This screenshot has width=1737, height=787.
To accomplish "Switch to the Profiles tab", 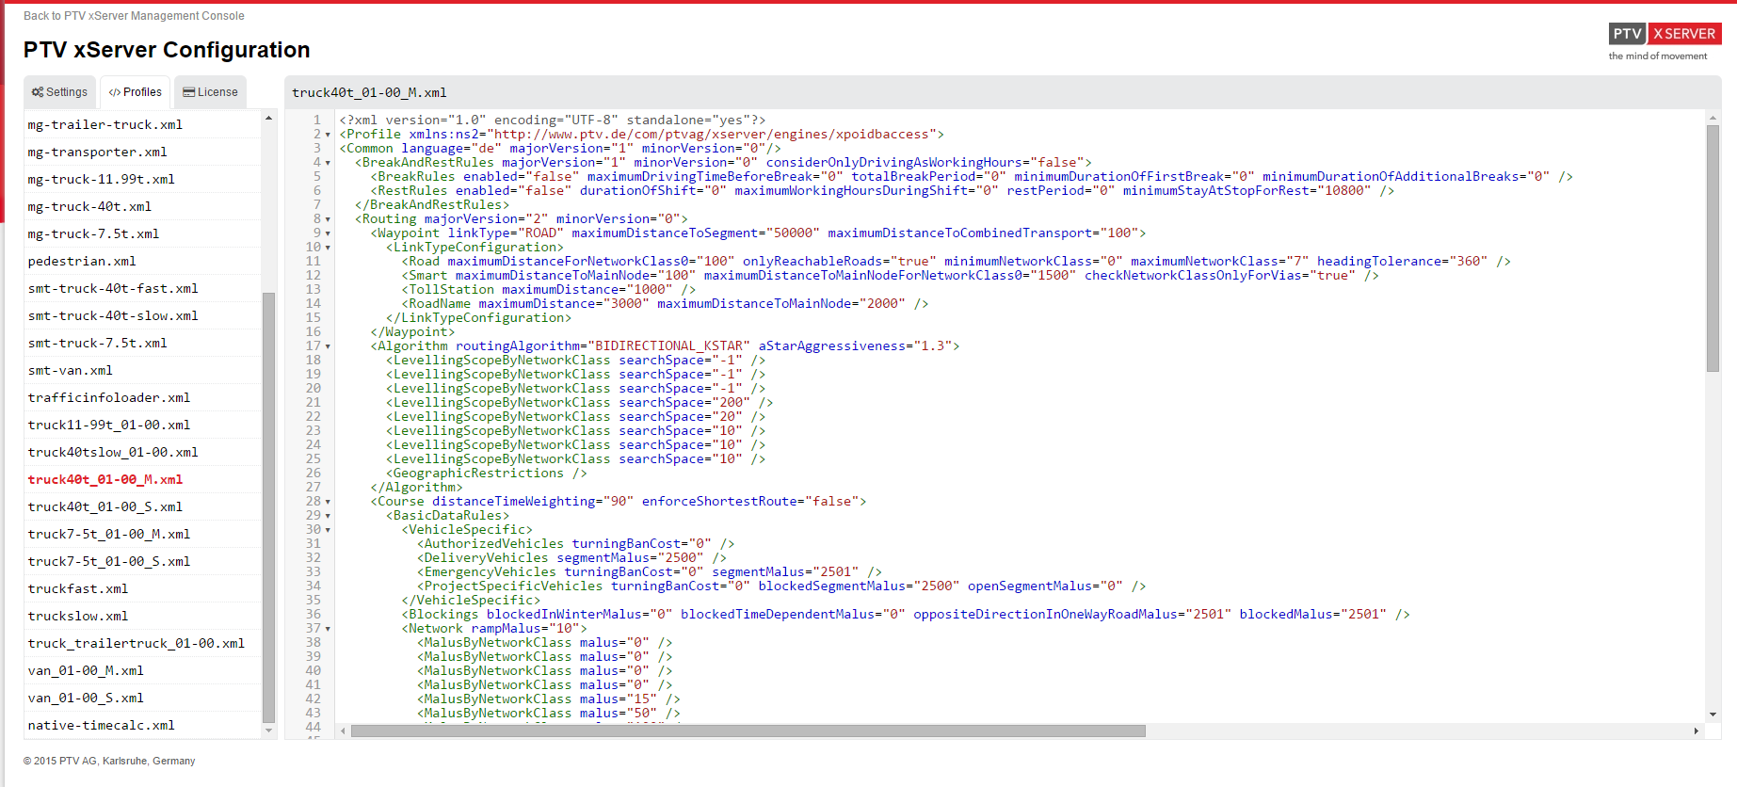I will pyautogui.click(x=136, y=92).
